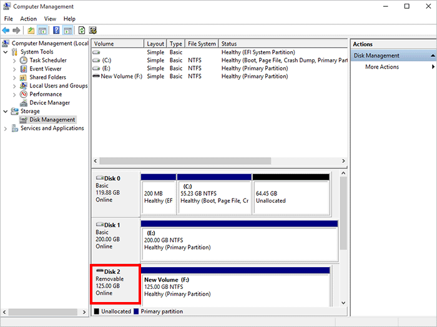Viewport: 437px width, 327px height.
Task: Toggle the Show/Hide Action Pane icon
Action: pyautogui.click(x=67, y=31)
